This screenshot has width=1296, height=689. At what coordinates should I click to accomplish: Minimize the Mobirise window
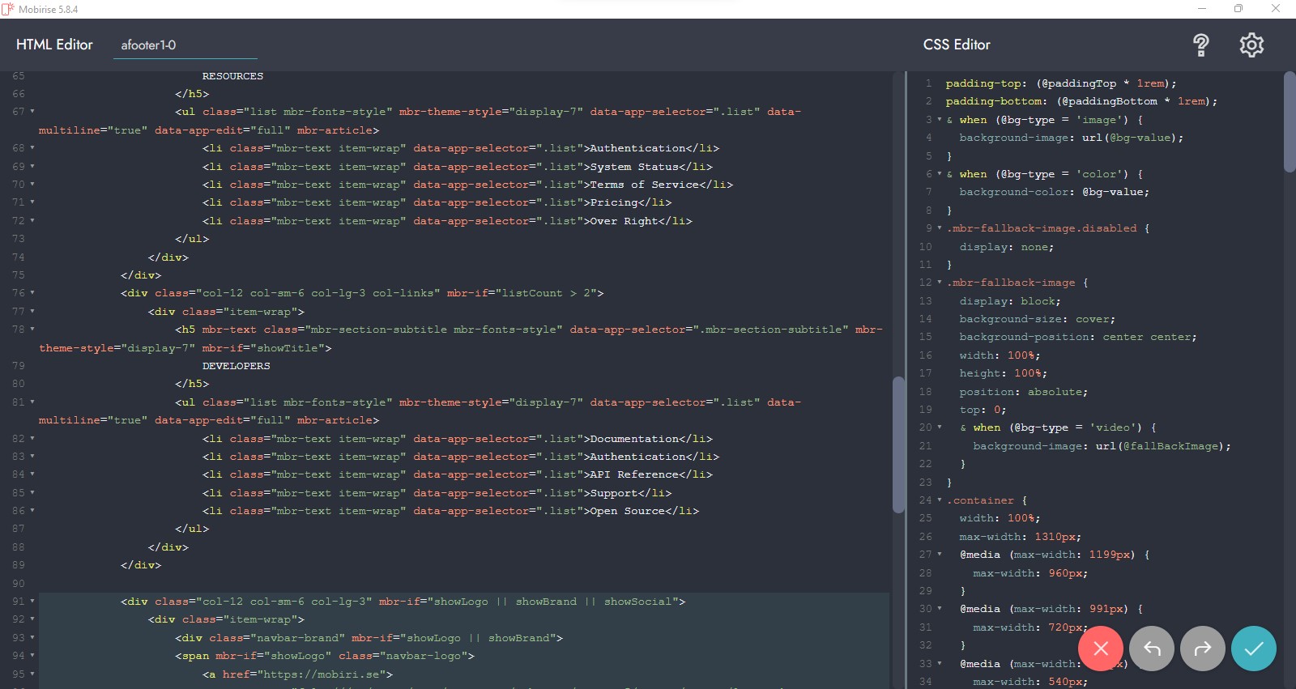(1202, 9)
